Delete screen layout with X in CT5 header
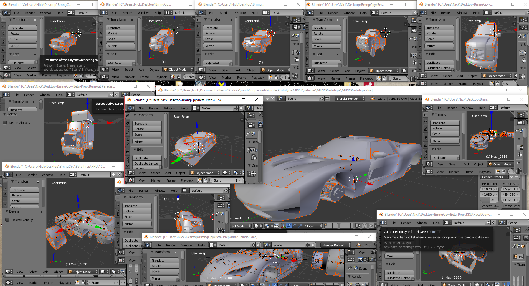 pos(241,108)
